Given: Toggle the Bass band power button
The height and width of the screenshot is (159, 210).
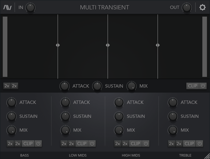Looking at the screenshot, I should click(38, 144).
